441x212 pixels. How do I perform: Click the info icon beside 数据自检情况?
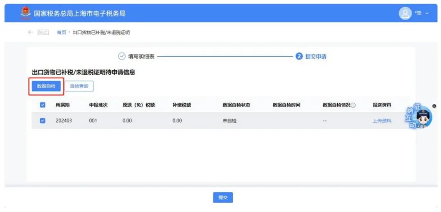(353, 105)
